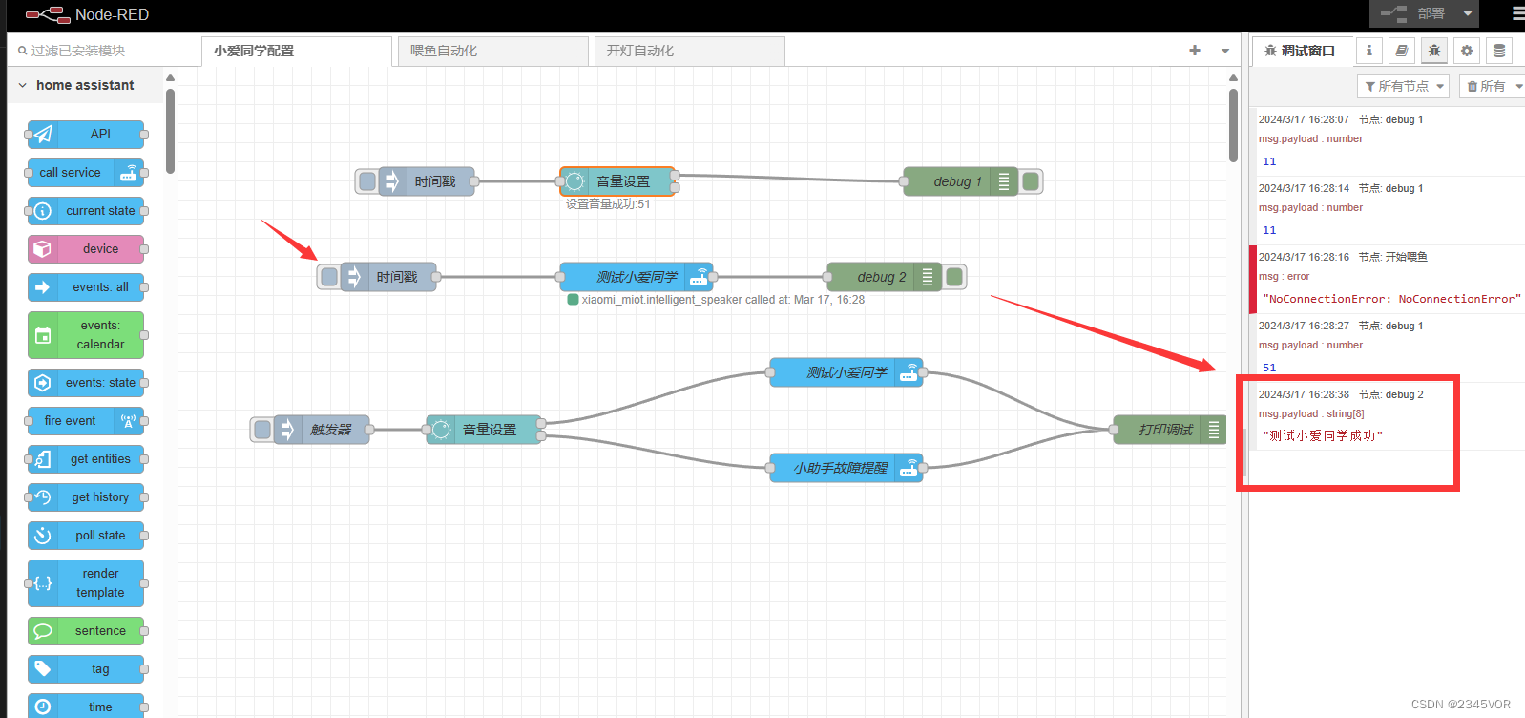Select the poll state palette node
The image size is (1525, 718).
tap(86, 536)
